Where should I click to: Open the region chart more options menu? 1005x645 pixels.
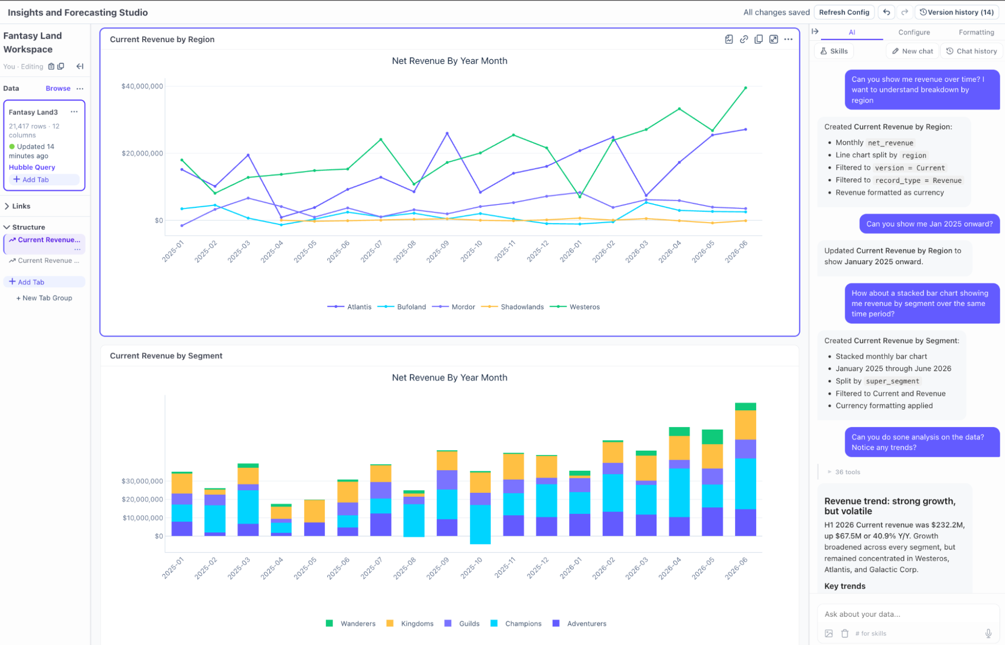[x=788, y=39]
